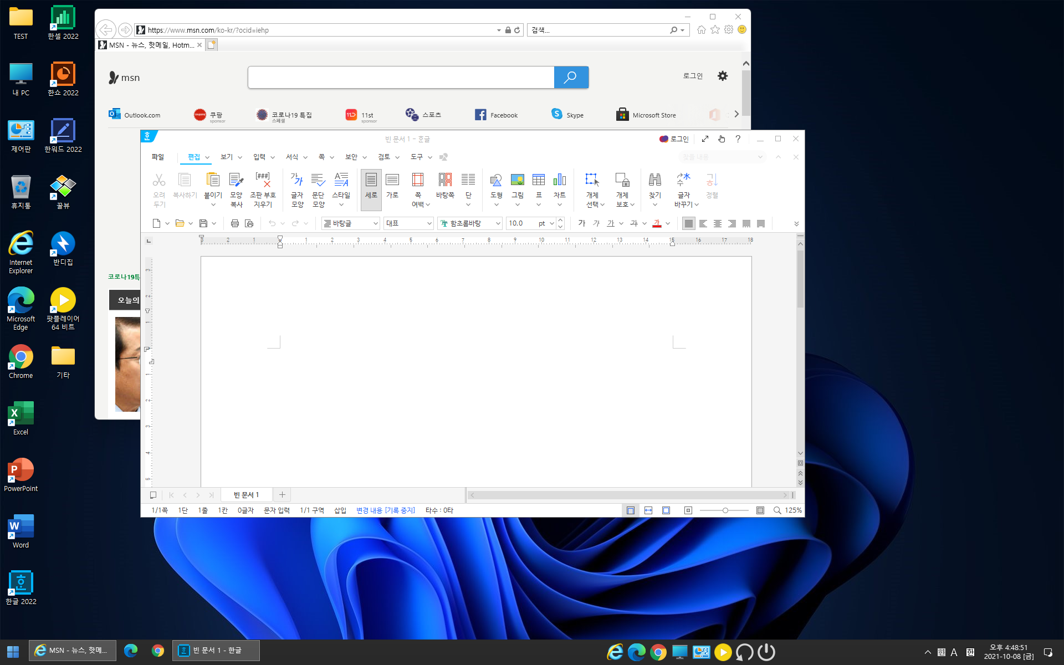
Task: Click 조판 부호 지우기 icon
Action: point(263,180)
